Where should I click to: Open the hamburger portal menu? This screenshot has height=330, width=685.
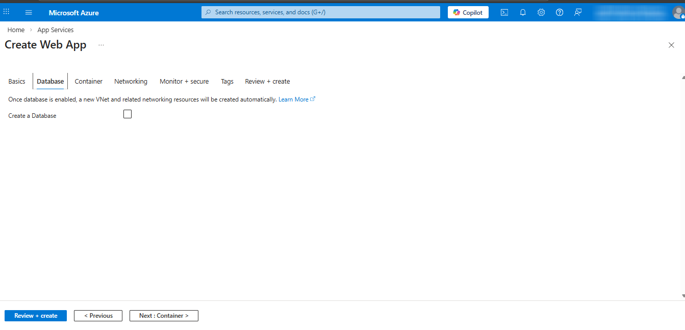pyautogui.click(x=29, y=12)
